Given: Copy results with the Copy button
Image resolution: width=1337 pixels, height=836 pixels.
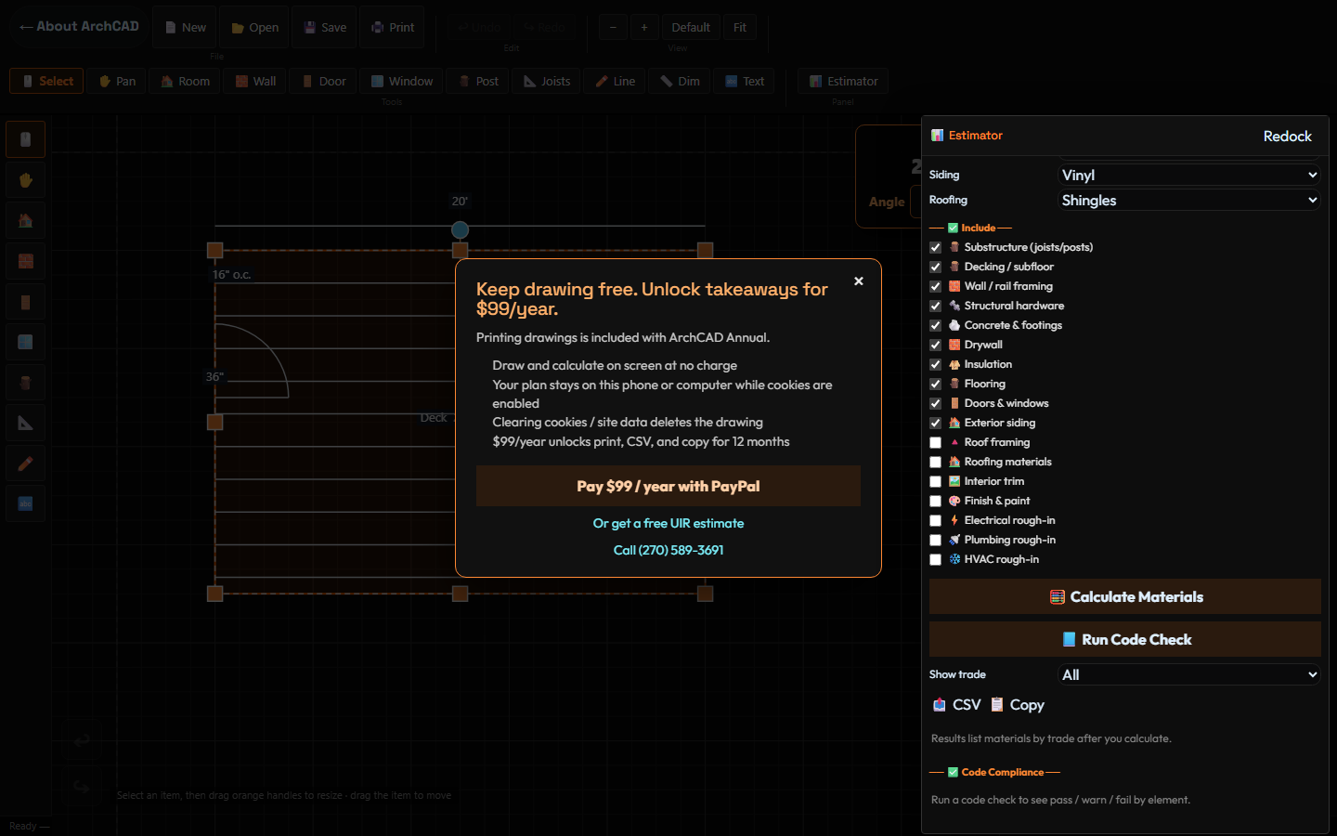Looking at the screenshot, I should tap(1017, 705).
